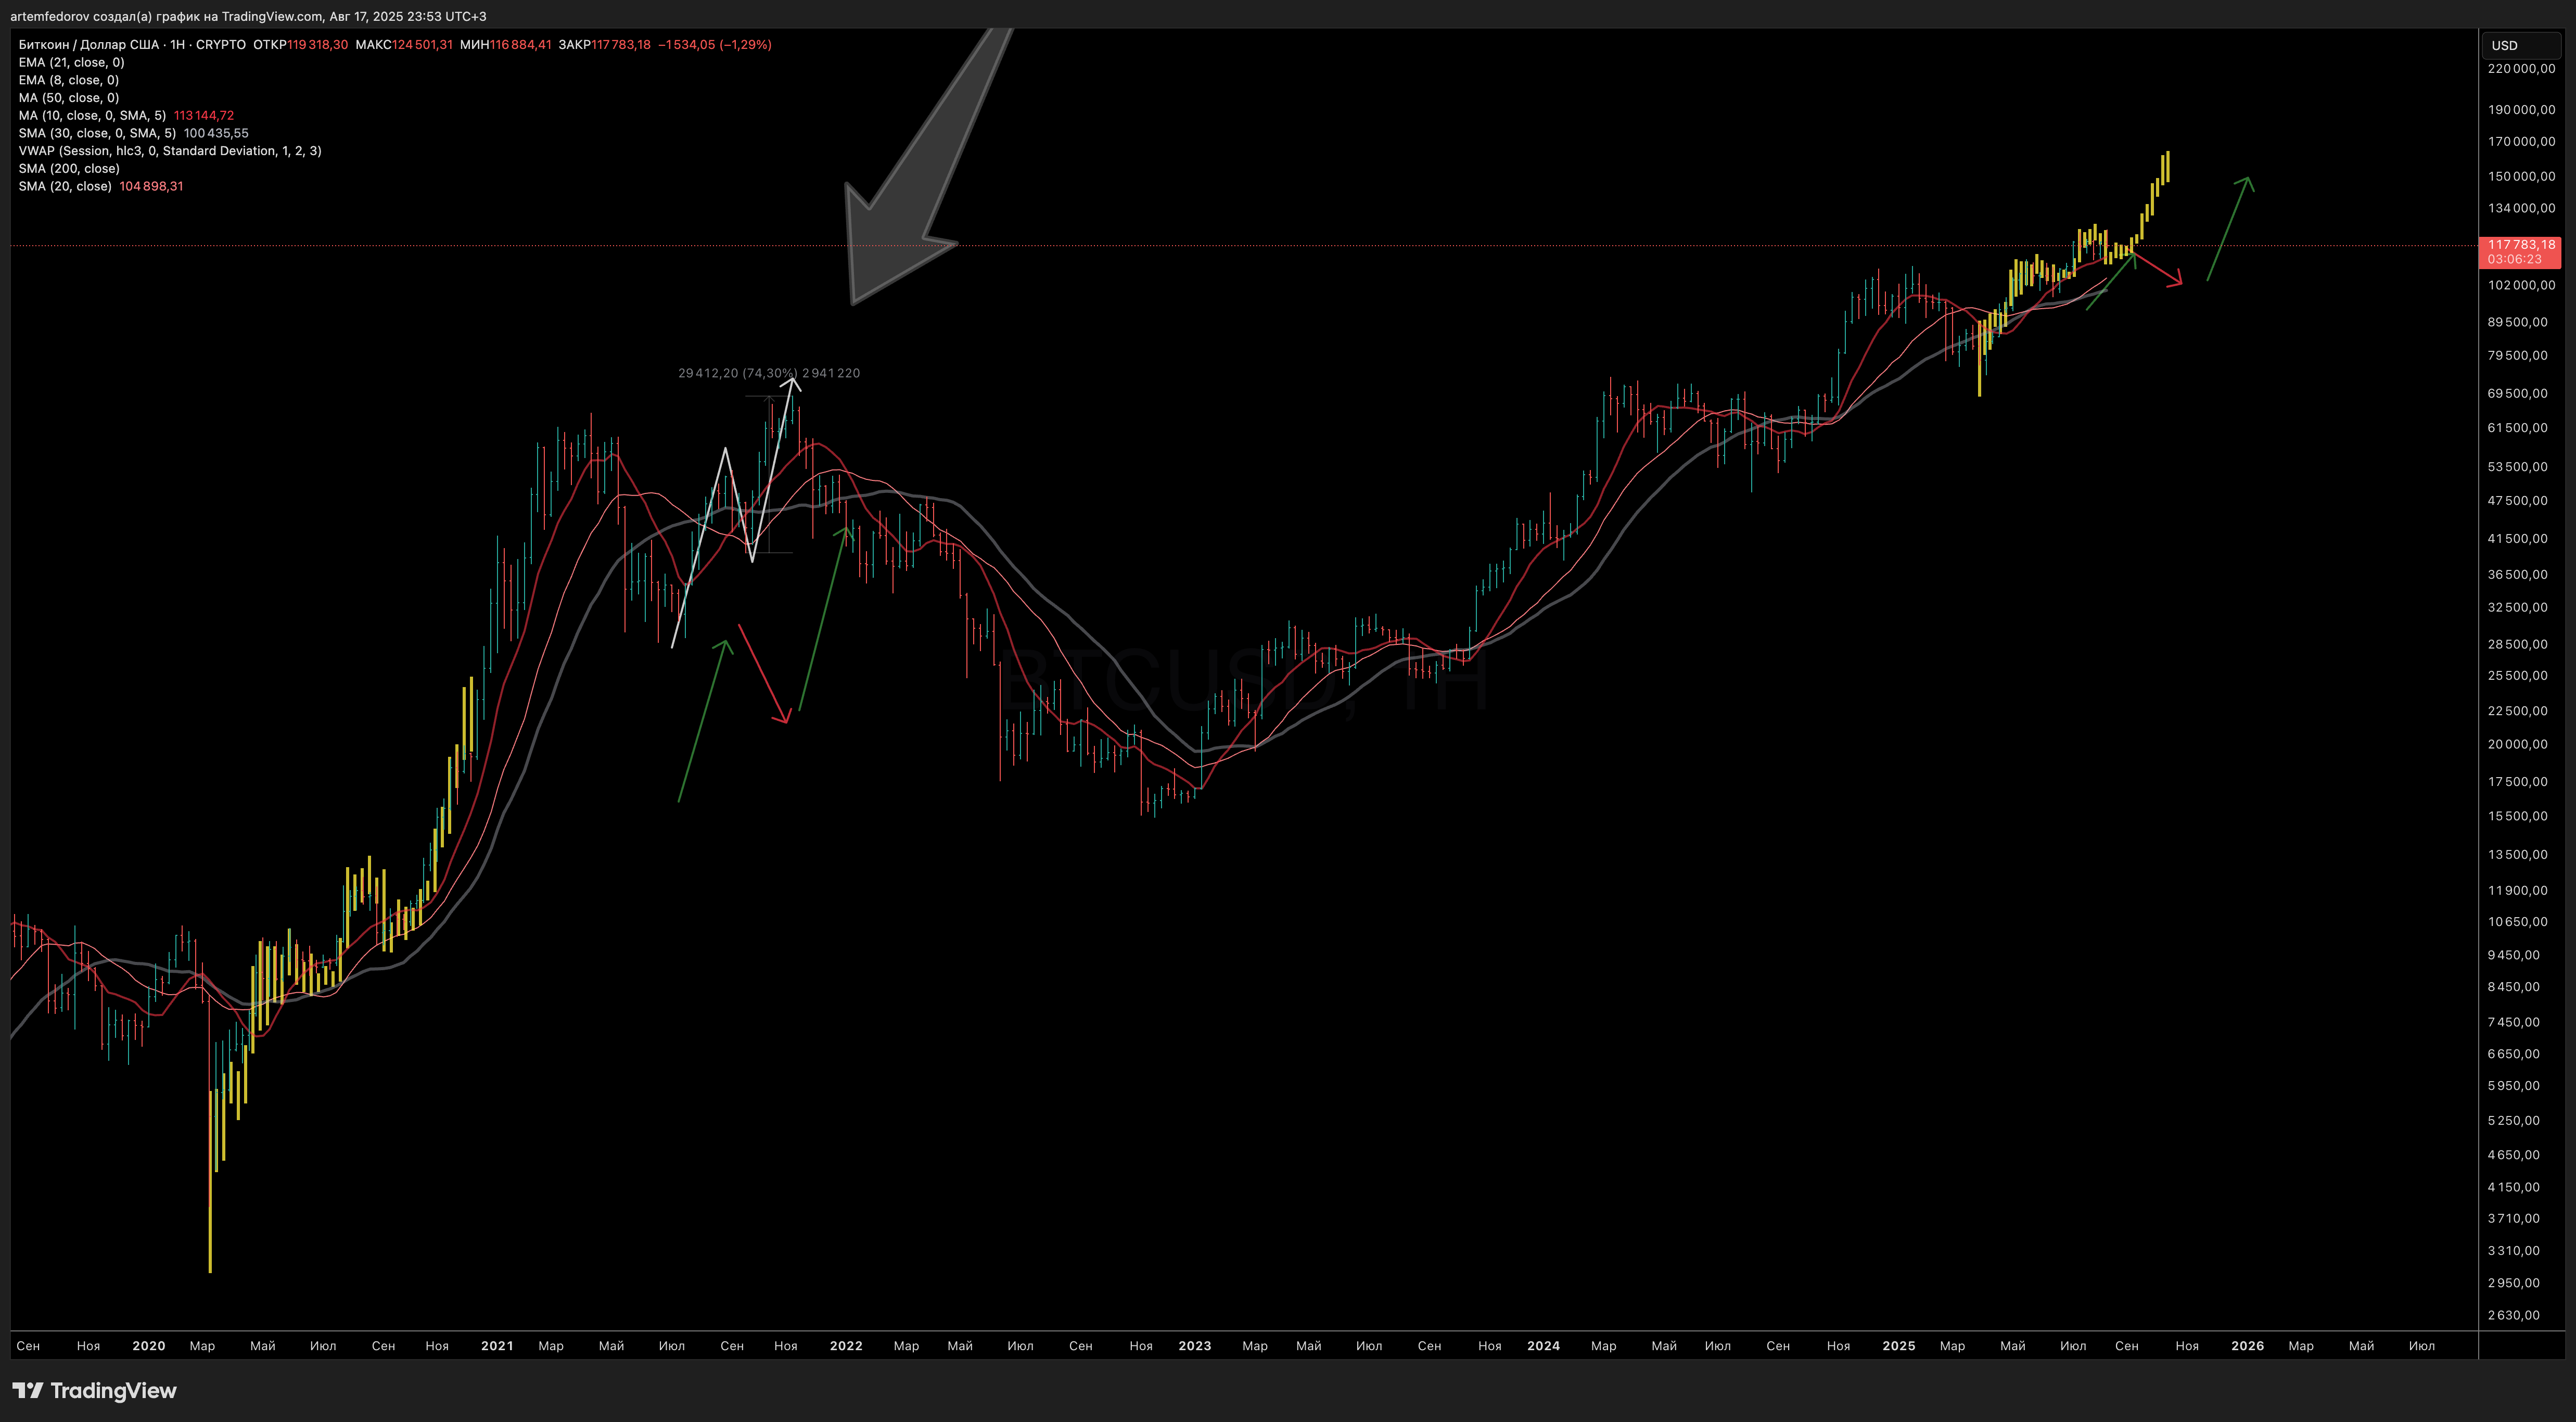Click the МАКС value 124 501,31

tap(422, 45)
